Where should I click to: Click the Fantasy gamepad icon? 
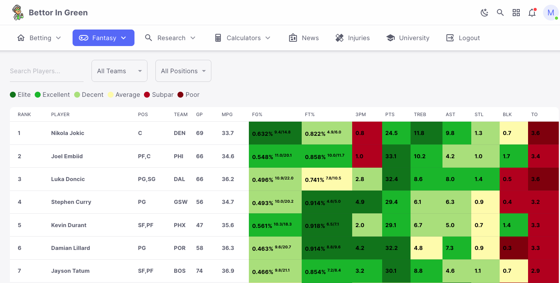[84, 38]
